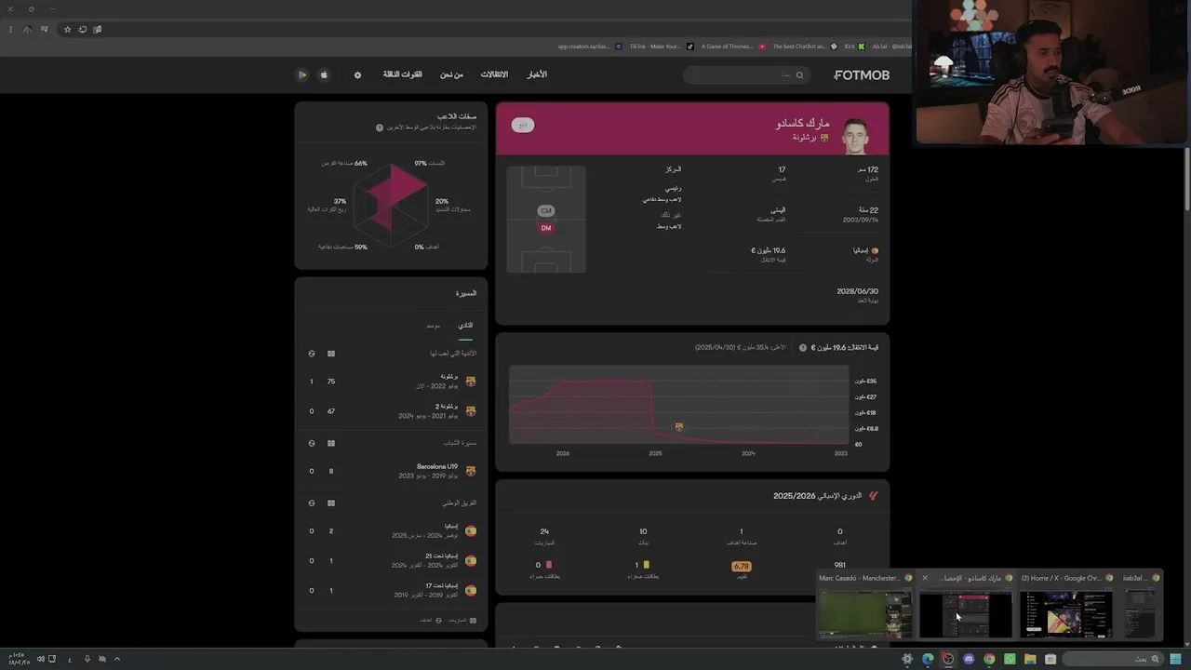Open Google Chrome from the taskbar

tap(989, 659)
